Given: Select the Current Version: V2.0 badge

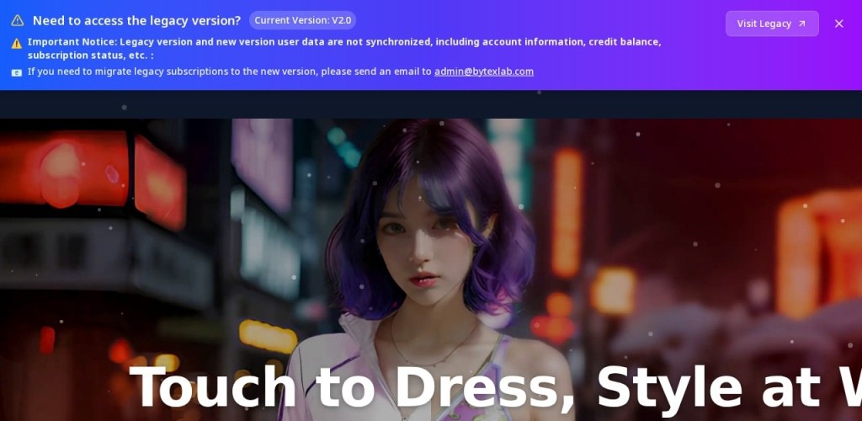Looking at the screenshot, I should click(x=303, y=20).
